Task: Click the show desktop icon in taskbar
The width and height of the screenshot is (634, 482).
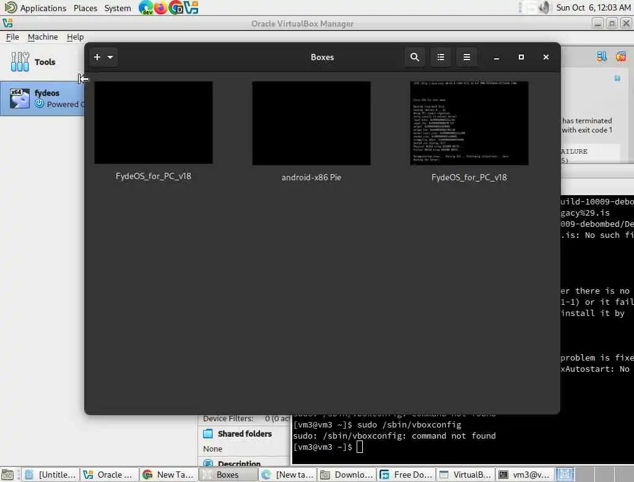Action: (7, 475)
